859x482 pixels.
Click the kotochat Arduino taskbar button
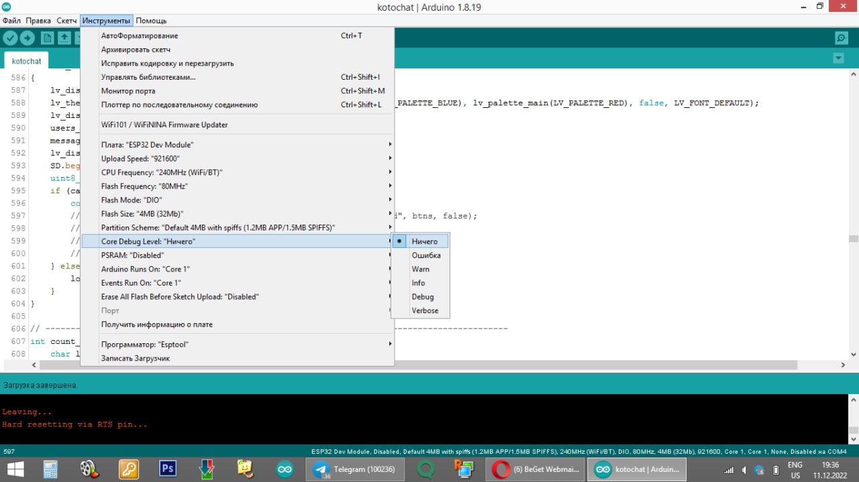click(638, 468)
